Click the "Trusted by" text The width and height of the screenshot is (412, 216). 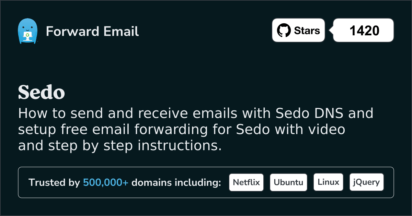(54, 182)
